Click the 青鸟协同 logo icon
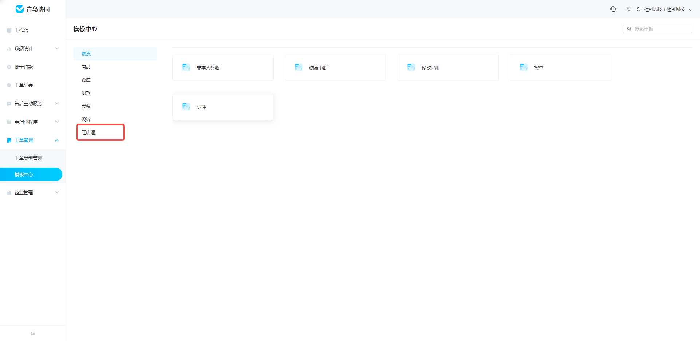The image size is (700, 341). coord(20,9)
